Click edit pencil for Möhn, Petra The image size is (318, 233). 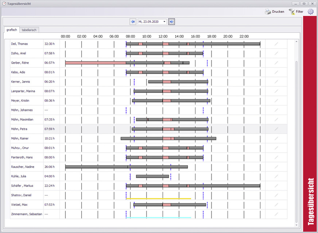point(276,129)
